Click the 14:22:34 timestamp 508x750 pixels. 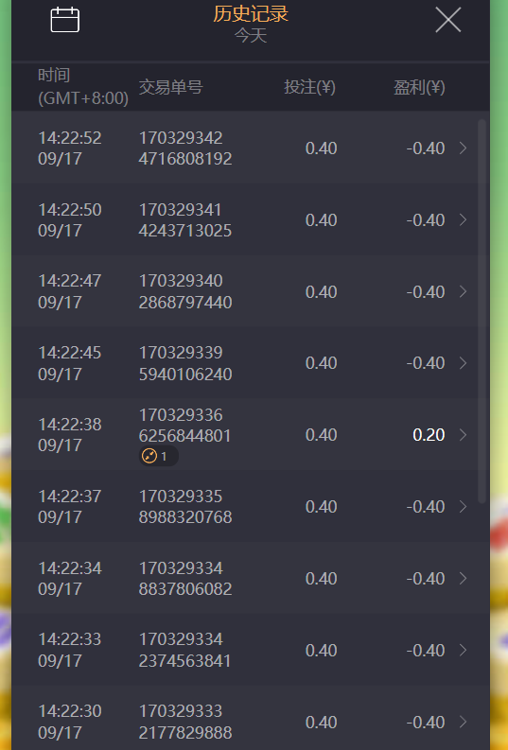pyautogui.click(x=70, y=568)
